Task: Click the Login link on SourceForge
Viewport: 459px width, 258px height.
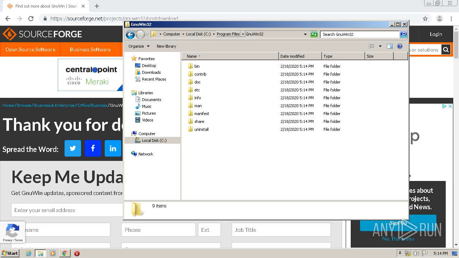Action: [436, 34]
